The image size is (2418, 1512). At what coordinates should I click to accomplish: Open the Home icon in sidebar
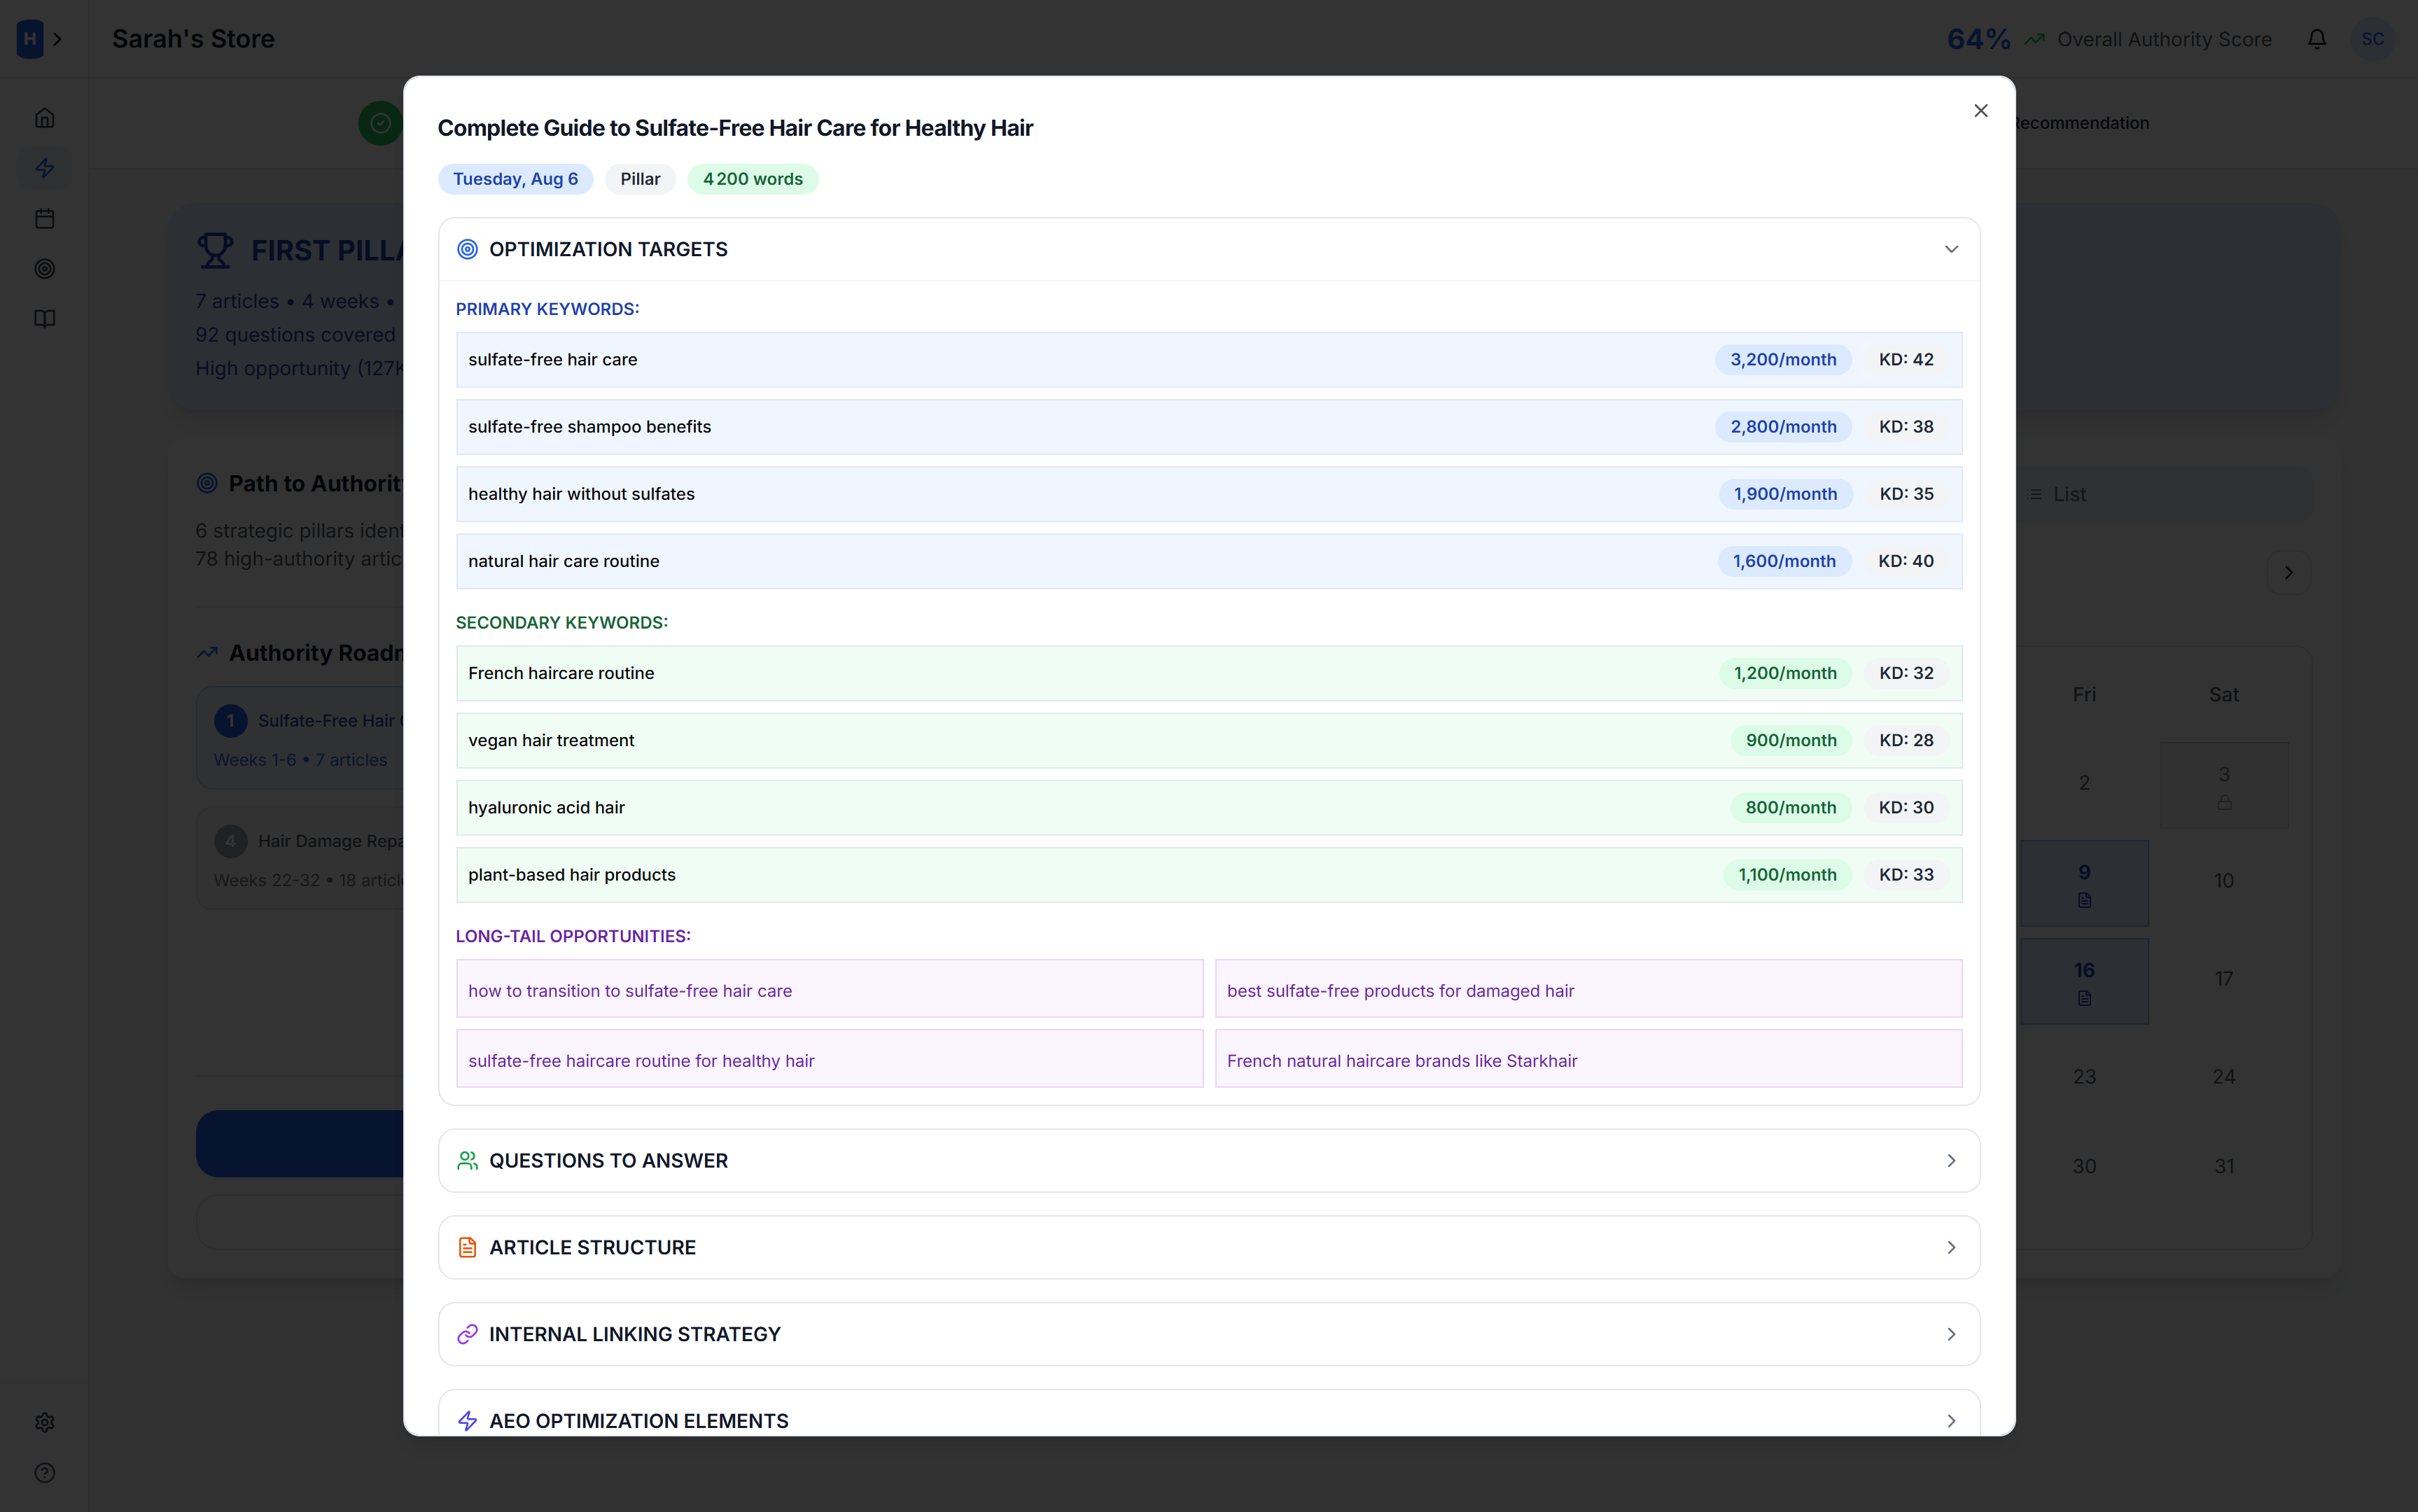point(45,118)
